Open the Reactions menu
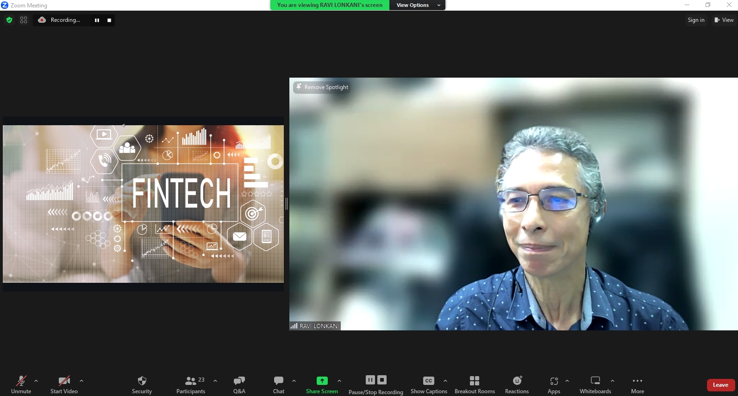Viewport: 738px width, 396px height. pos(517,384)
